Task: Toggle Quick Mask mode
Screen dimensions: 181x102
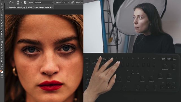Action: [x=2, y=75]
